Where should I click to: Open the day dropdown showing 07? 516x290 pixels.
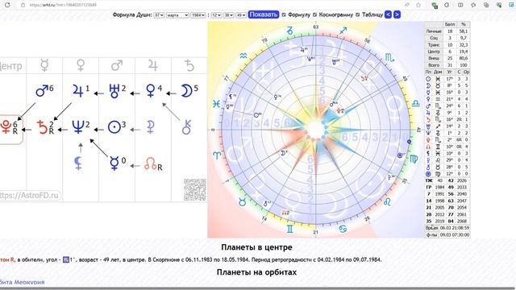[159, 15]
